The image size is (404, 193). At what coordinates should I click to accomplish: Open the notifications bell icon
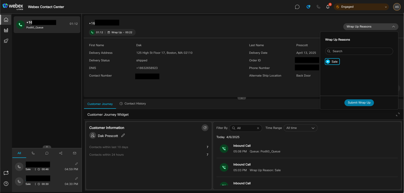(x=328, y=7)
